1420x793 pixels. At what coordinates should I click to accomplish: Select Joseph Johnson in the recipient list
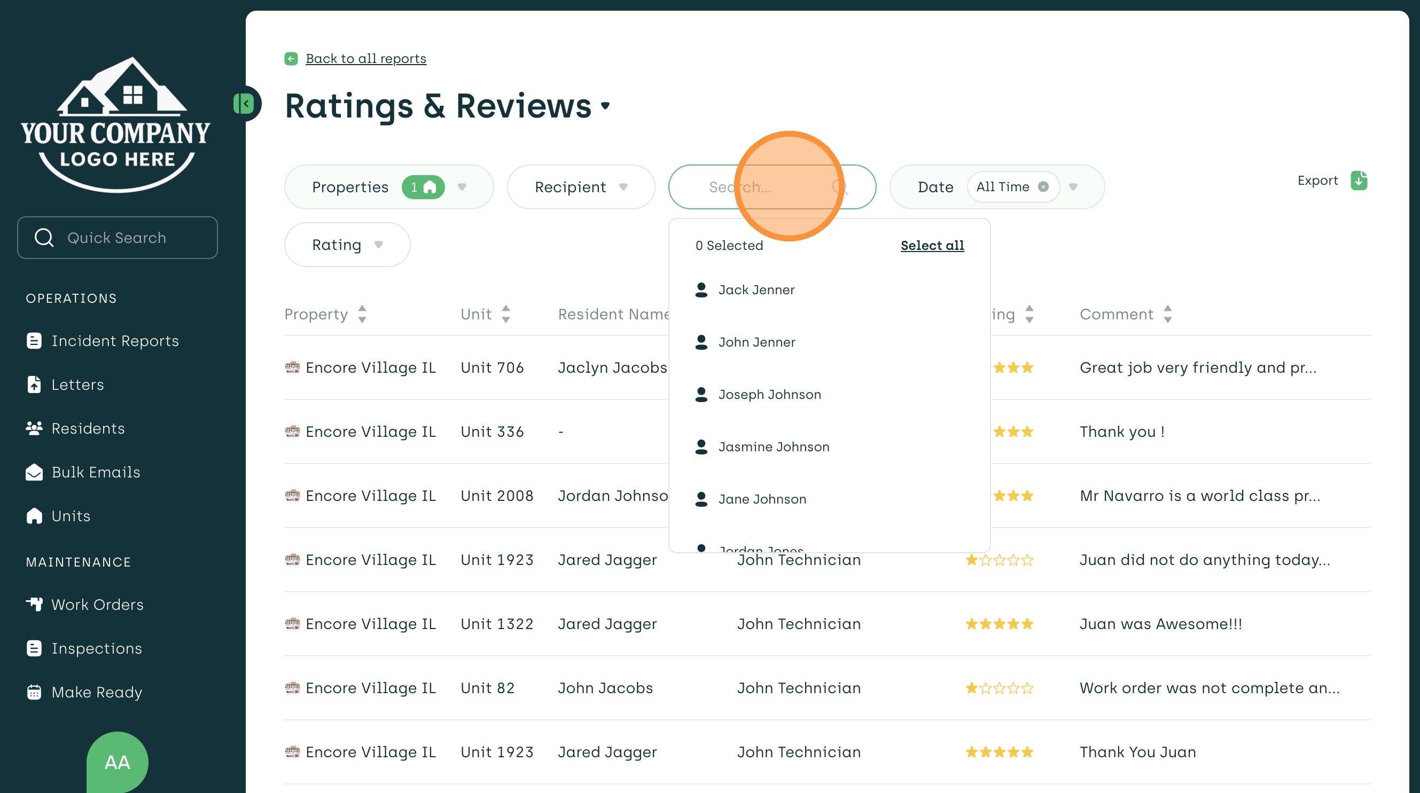point(769,395)
